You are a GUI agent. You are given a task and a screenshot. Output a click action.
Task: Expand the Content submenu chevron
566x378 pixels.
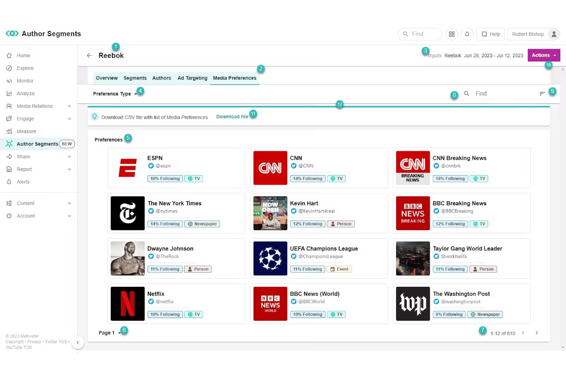pos(69,203)
